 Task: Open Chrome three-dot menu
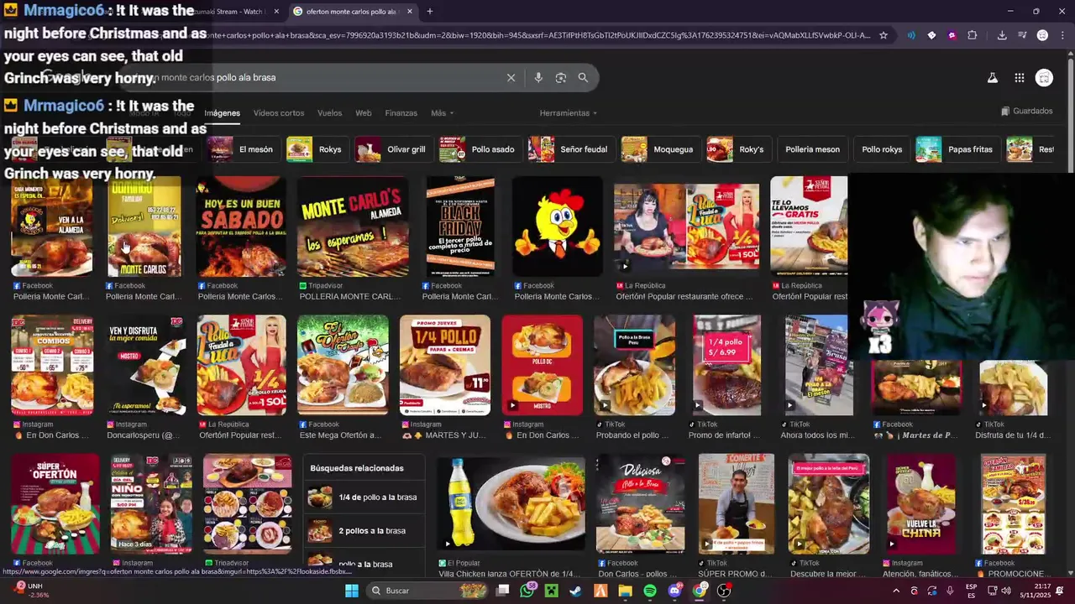tap(1062, 35)
